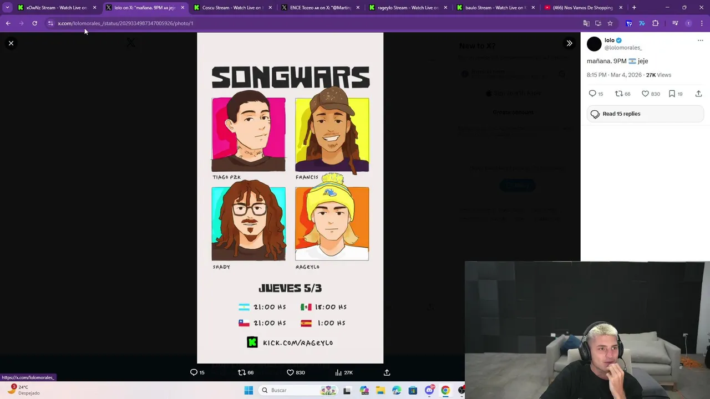
Task: Open Read 15 replies button
Action: click(645, 114)
